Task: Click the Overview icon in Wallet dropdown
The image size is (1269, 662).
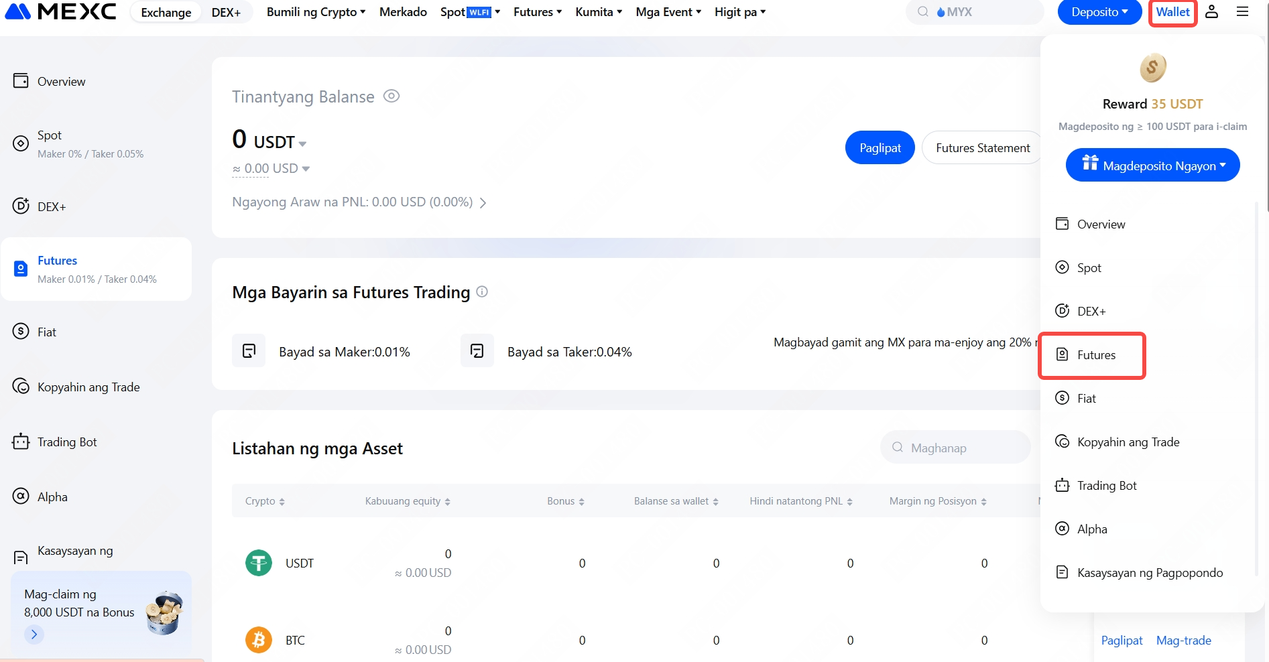Action: click(x=1062, y=224)
